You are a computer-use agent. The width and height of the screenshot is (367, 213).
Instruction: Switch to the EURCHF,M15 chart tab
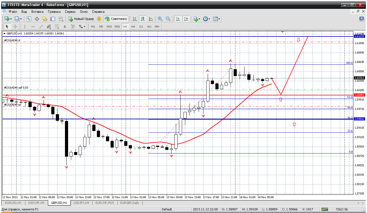click(105, 203)
